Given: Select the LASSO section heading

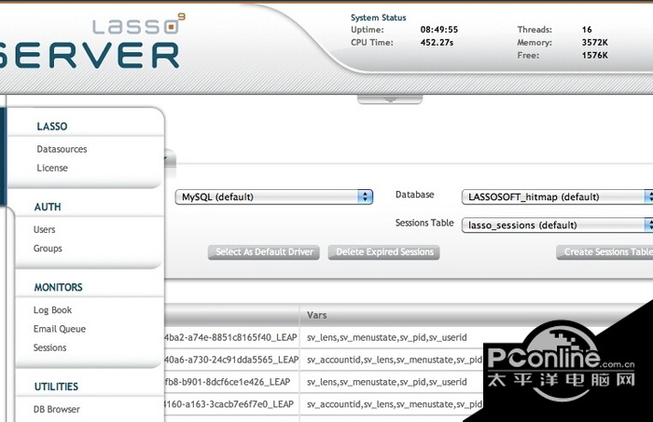Looking at the screenshot, I should pos(52,126).
